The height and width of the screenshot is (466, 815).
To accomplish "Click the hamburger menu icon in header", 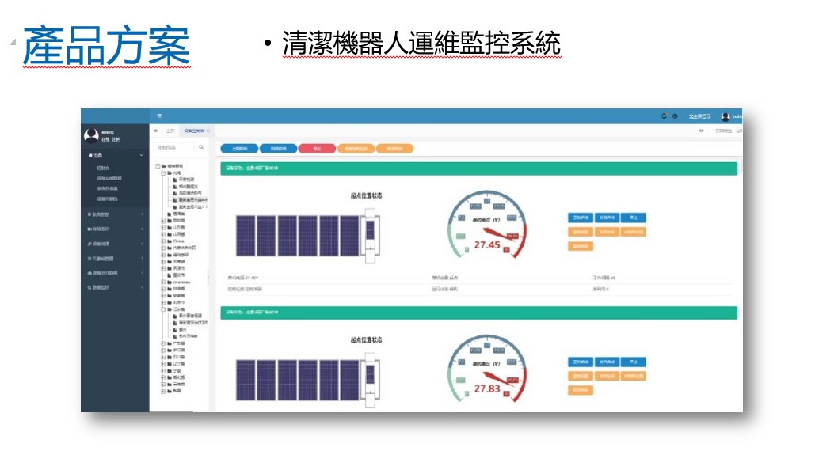I will [x=159, y=116].
